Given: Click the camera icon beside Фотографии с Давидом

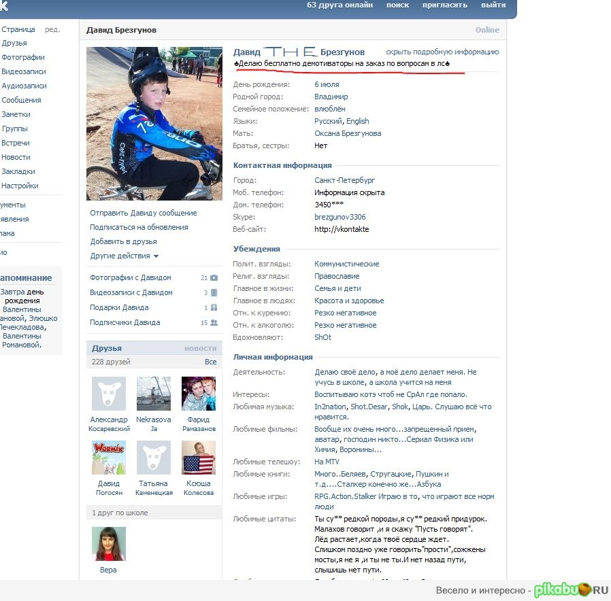Looking at the screenshot, I should click(x=214, y=278).
